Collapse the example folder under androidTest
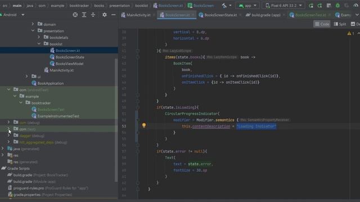The height and width of the screenshot is (202, 360). pos(15,96)
